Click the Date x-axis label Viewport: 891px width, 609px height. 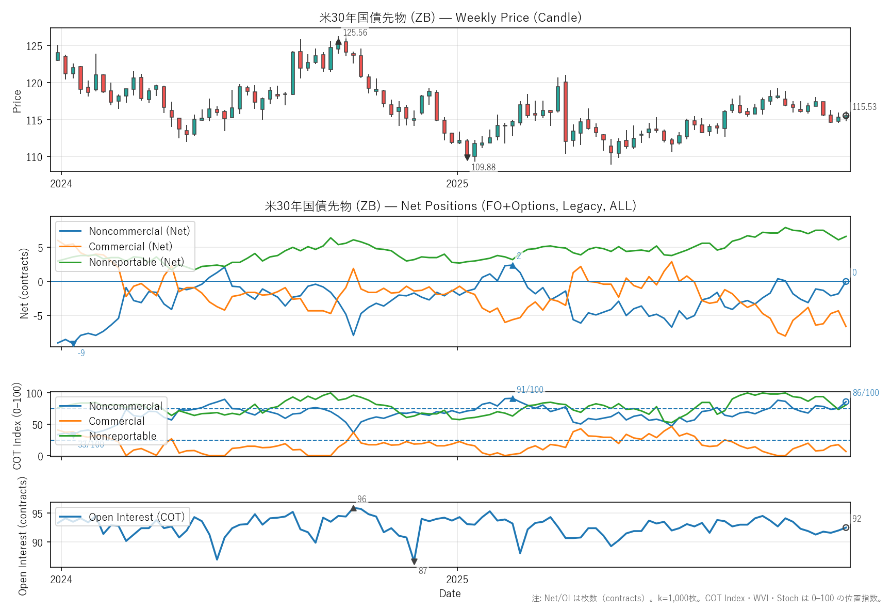(x=450, y=594)
